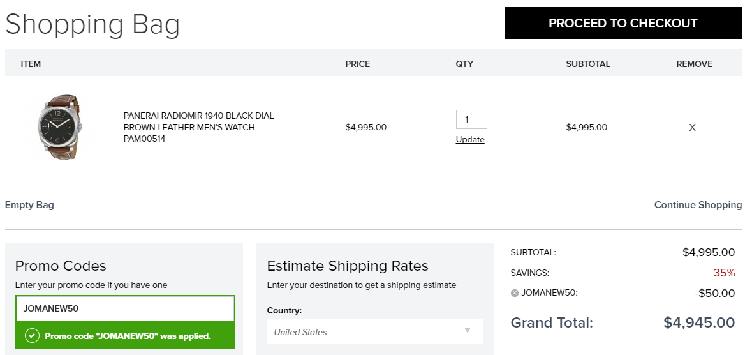Click the Estimate Shipping Rates heading
Screen dimensions: 752x355
click(348, 266)
